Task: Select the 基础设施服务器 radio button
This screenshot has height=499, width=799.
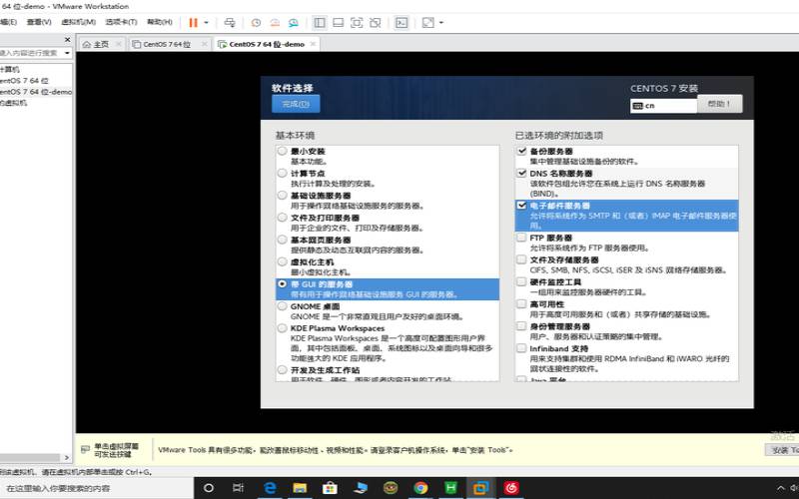Action: tap(283, 195)
